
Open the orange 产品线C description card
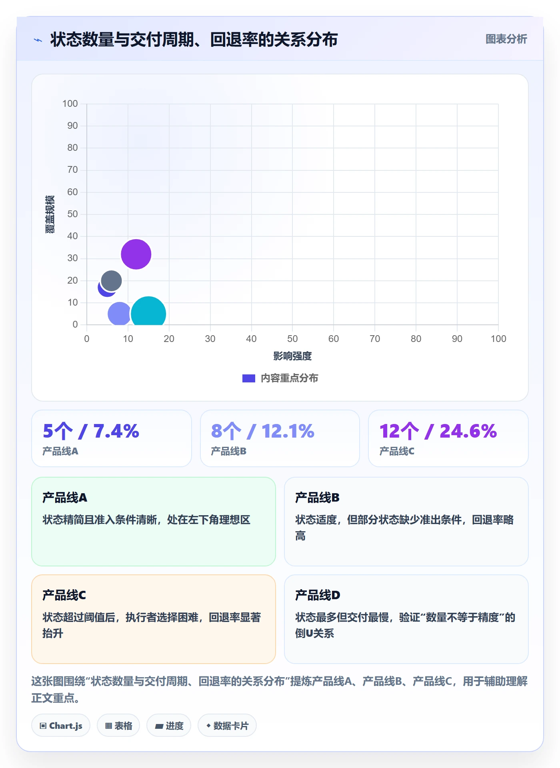click(154, 619)
